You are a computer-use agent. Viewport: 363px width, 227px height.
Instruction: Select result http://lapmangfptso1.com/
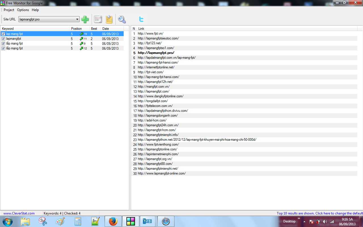[156, 48]
